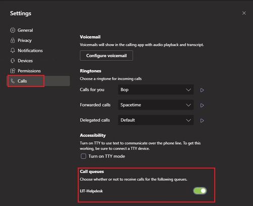Go to the Privacy settings tab
The width and height of the screenshot is (253, 206).
pyautogui.click(x=39, y=40)
